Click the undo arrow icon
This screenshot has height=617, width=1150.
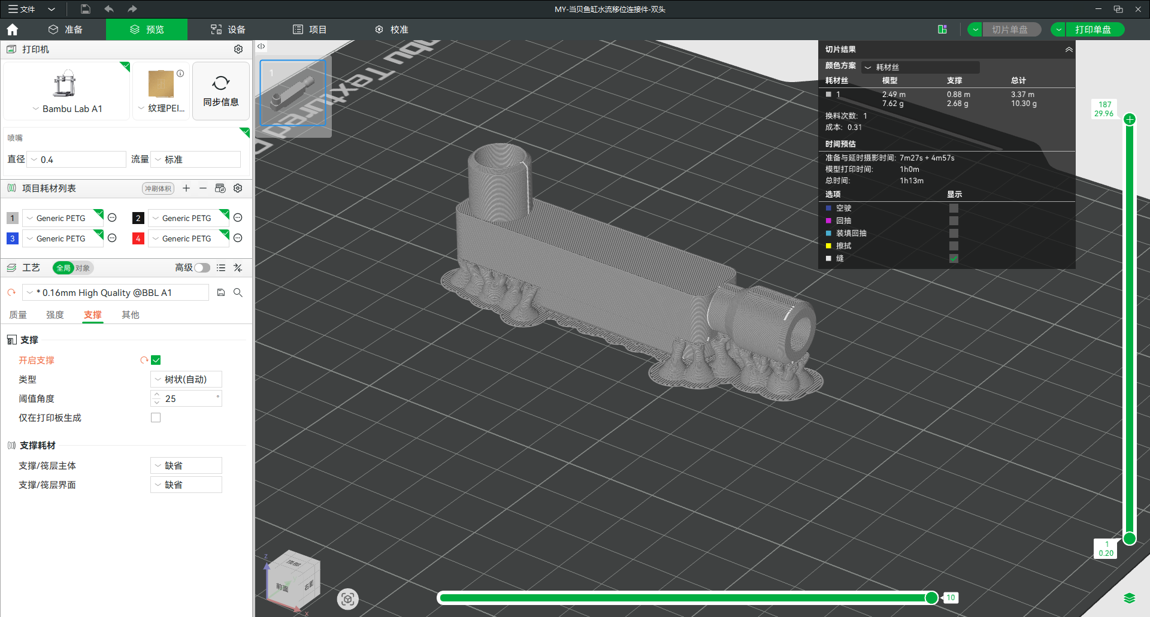(109, 9)
